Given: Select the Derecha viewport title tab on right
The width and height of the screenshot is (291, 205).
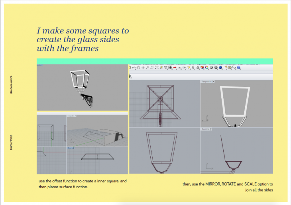Looking at the screenshot, I should coord(205,129).
